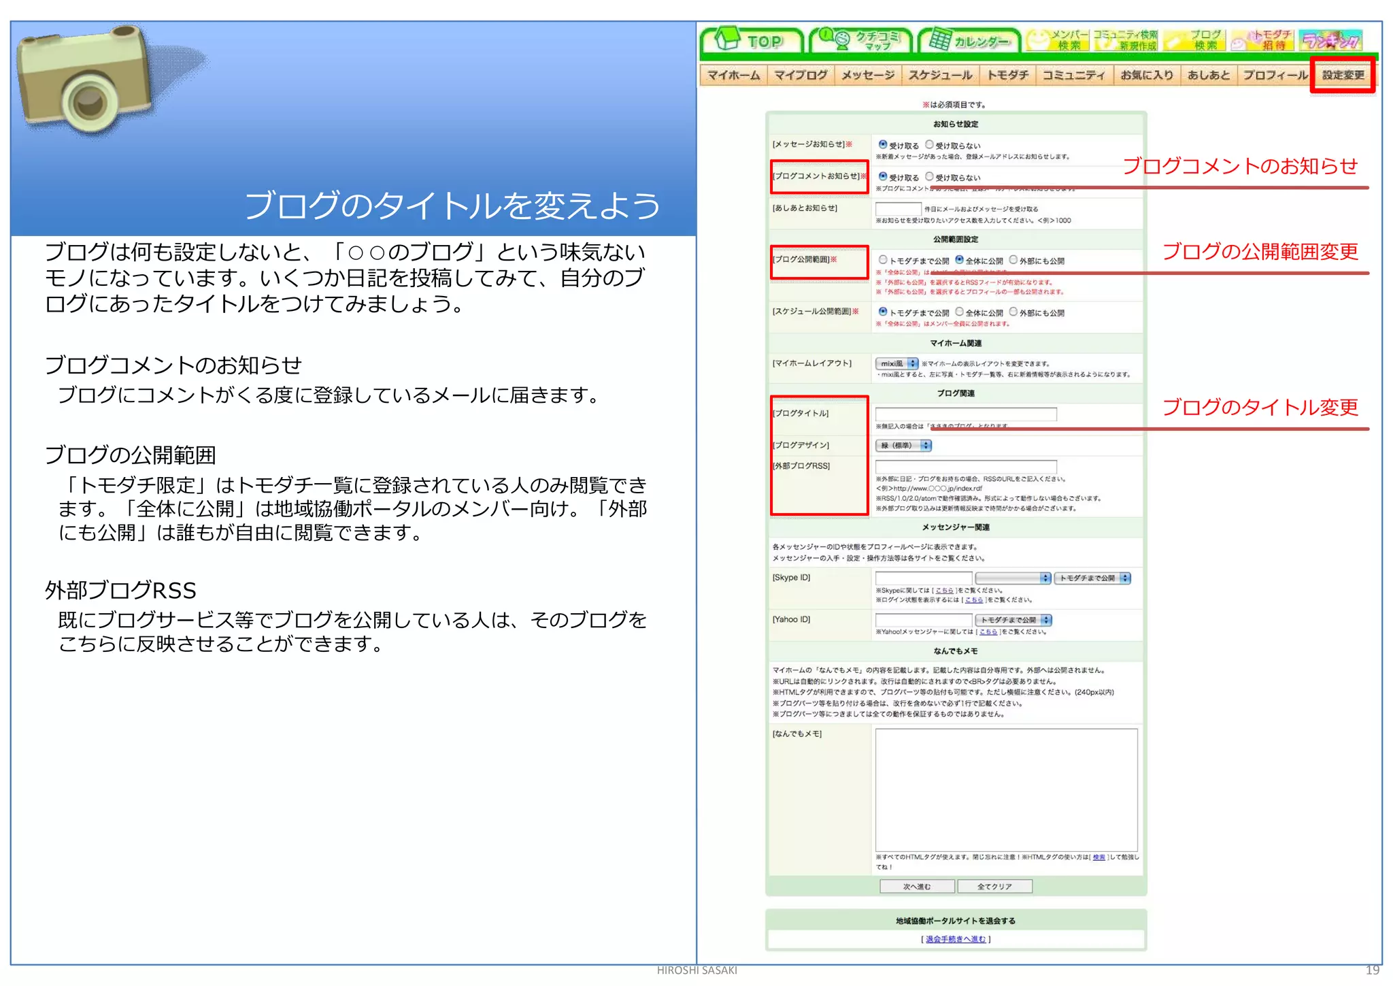Set ブログ公開範囲 to 外部にも公開
Image resolution: width=1393 pixels, height=986 pixels.
(x=1013, y=260)
